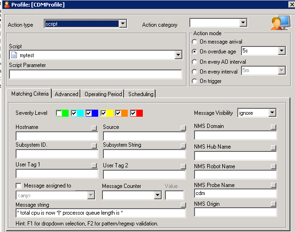Expand the Script mytest dropdown
Image resolution: width=295 pixels, height=232 pixels.
coord(178,55)
